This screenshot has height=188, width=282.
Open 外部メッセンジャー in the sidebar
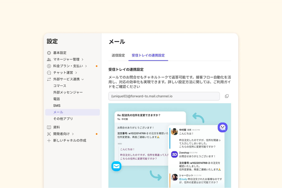click(68, 92)
